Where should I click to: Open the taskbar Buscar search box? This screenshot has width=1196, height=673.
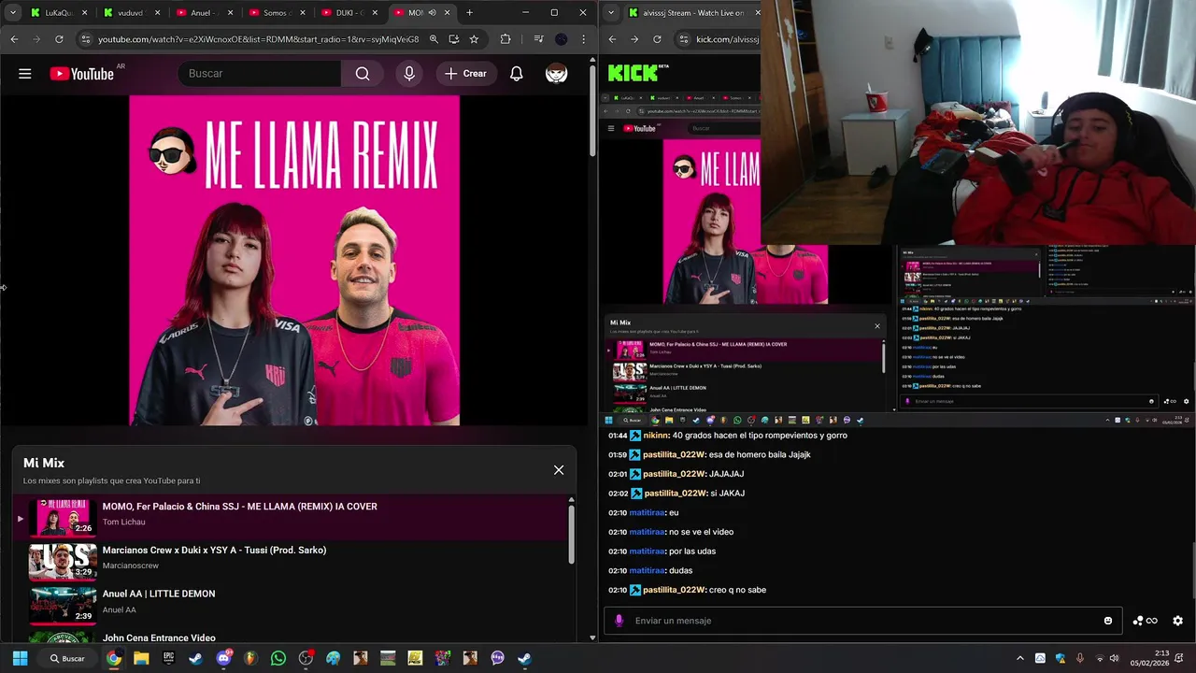(66, 658)
